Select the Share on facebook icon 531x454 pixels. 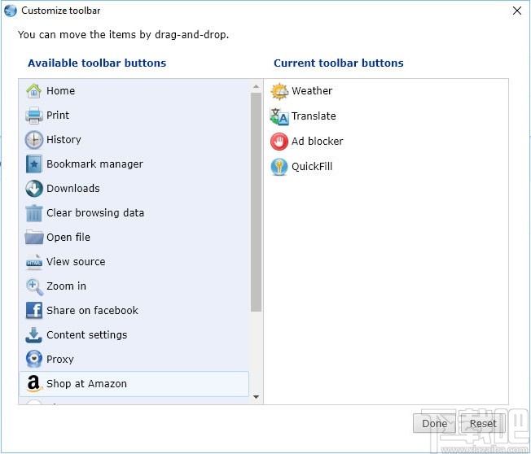34,311
